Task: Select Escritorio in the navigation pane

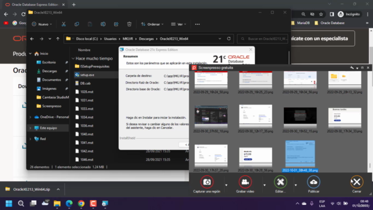Action: pyautogui.click(x=49, y=62)
